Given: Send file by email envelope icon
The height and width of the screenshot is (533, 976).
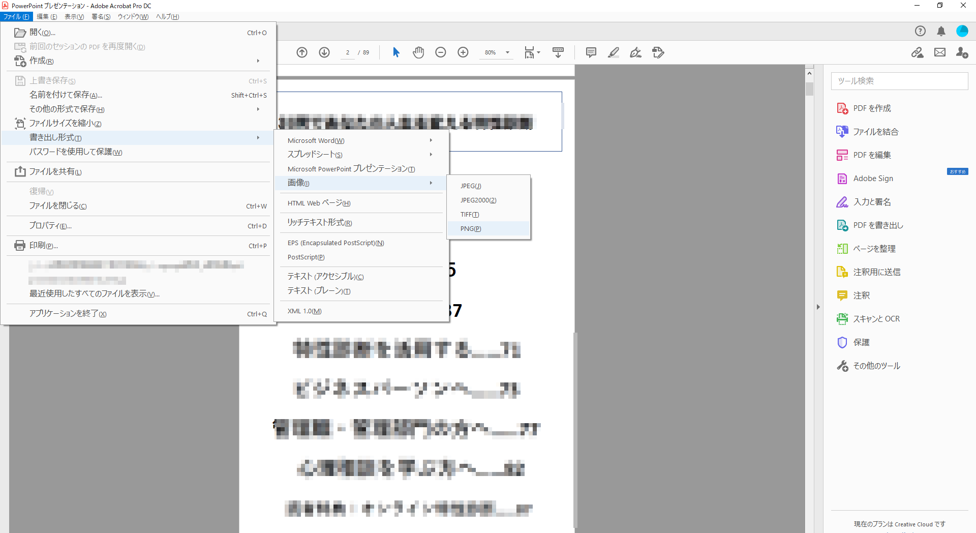Looking at the screenshot, I should (940, 52).
